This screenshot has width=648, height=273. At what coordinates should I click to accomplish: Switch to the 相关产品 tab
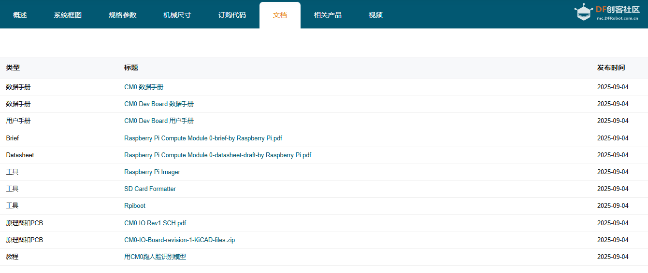[x=328, y=15]
